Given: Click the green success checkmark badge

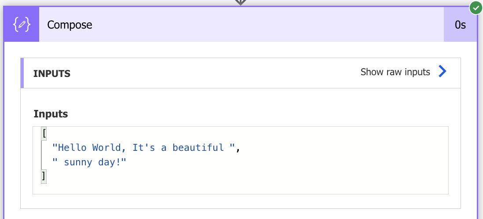Looking at the screenshot, I should (x=475, y=7).
